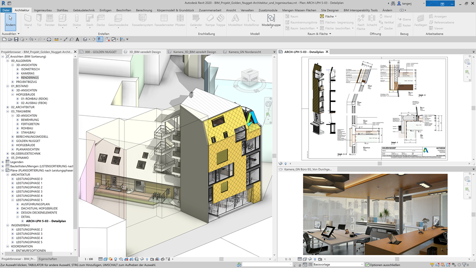Pick the Fenster window tool
This screenshot has width=476, height=268.
pos(50,21)
